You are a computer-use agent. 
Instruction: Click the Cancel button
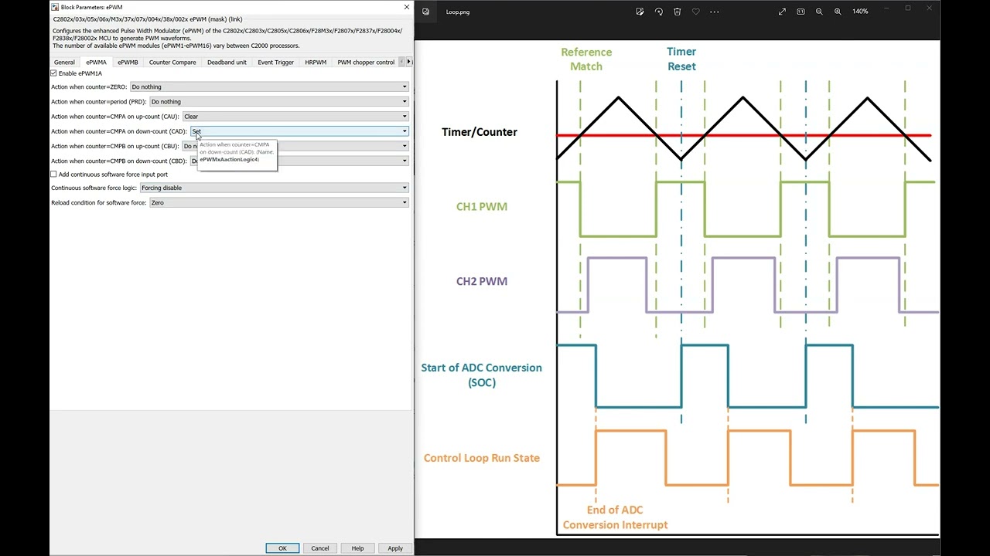[320, 548]
